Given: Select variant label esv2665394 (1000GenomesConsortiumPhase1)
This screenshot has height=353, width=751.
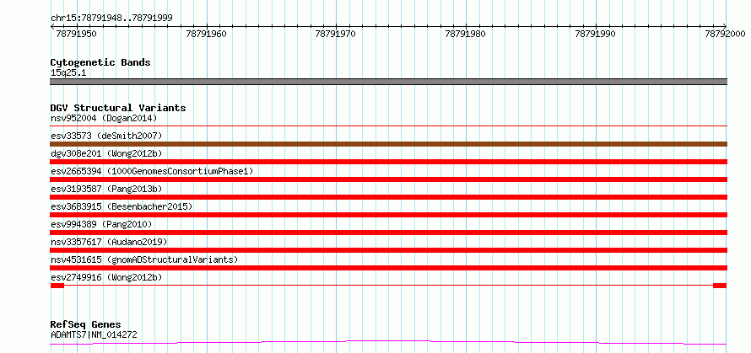Looking at the screenshot, I should (x=152, y=171).
